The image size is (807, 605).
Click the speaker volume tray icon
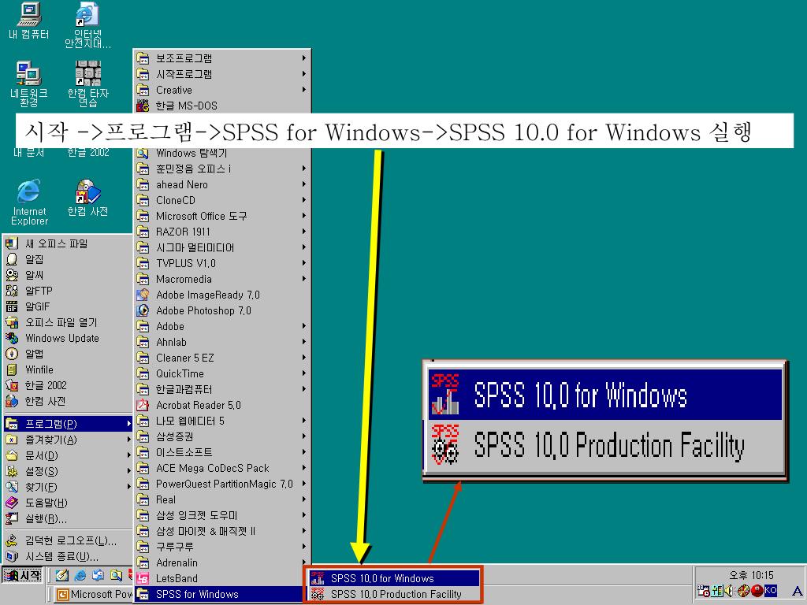(729, 591)
